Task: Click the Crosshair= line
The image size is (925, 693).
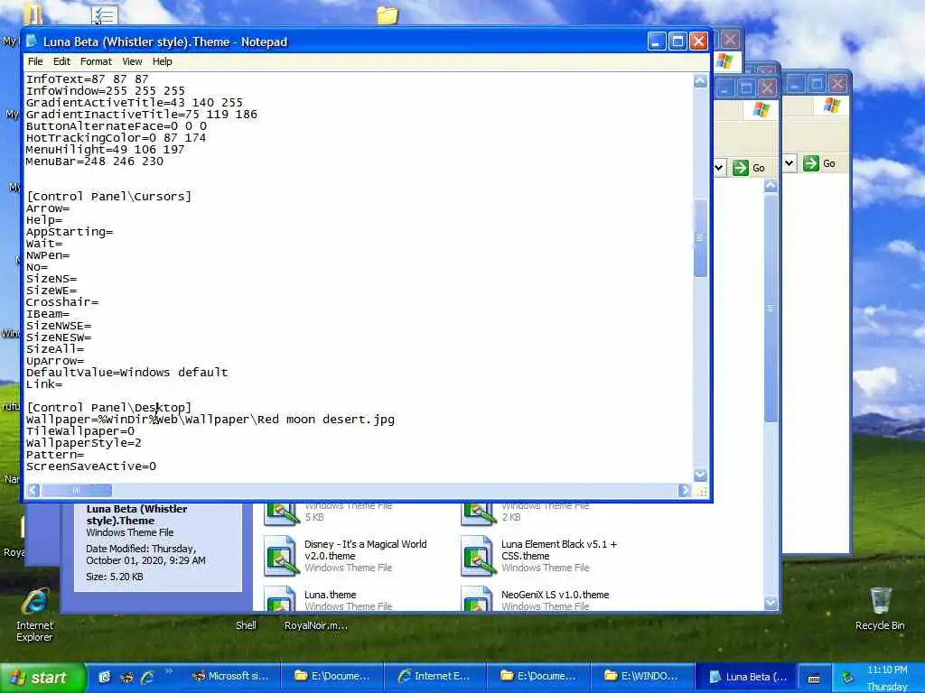Action: (x=62, y=302)
